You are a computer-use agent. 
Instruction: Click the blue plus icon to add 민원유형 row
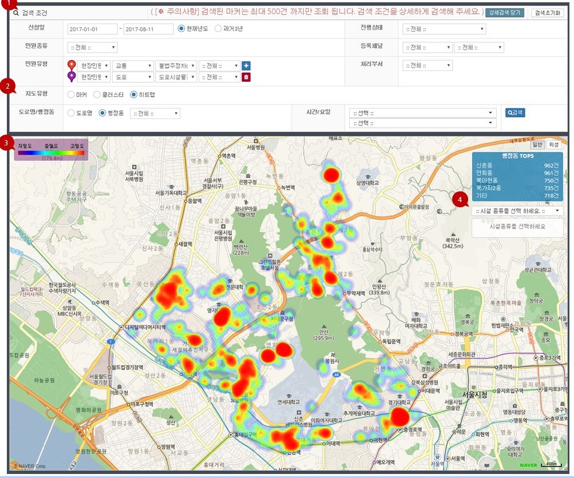click(x=246, y=66)
